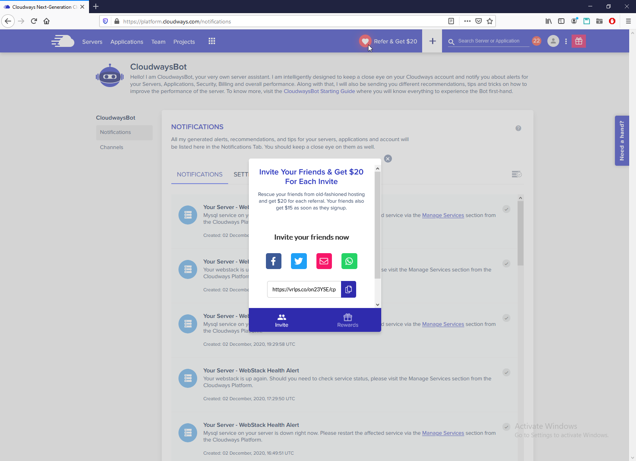This screenshot has height=461, width=636.
Task: Click the Refer & Get $20 heart icon
Action: (x=365, y=41)
